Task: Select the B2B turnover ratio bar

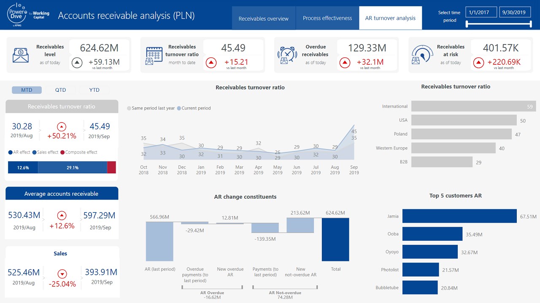Action: coord(442,162)
